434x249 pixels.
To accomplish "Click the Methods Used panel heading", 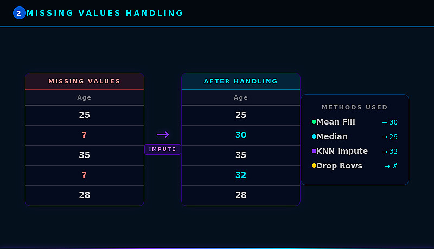I will coord(354,107).
